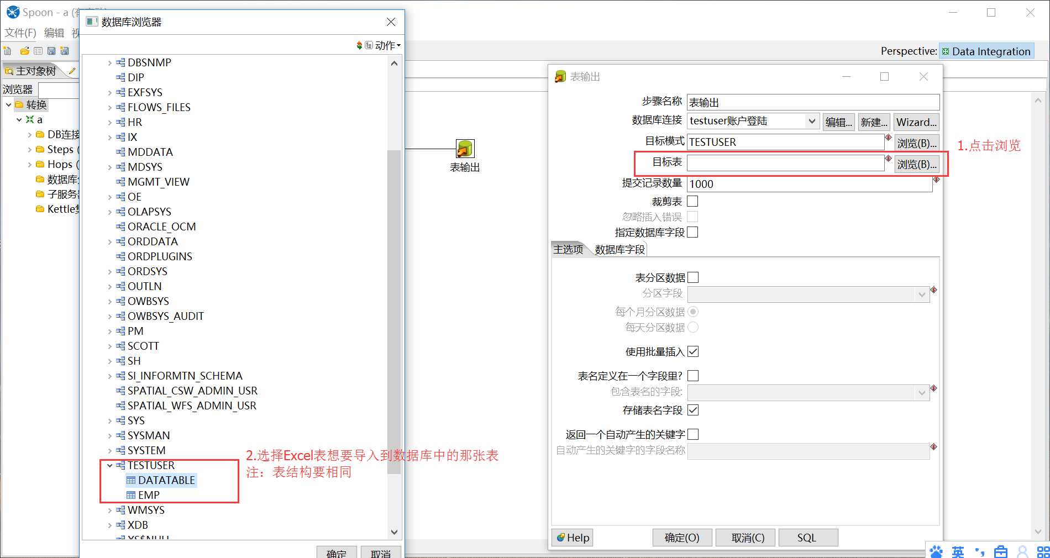Open the 编辑 menu
The height and width of the screenshot is (558, 1050).
[x=54, y=33]
